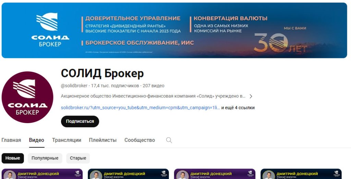
Task: Open the channel search magnifier icon
Action: tap(169, 140)
